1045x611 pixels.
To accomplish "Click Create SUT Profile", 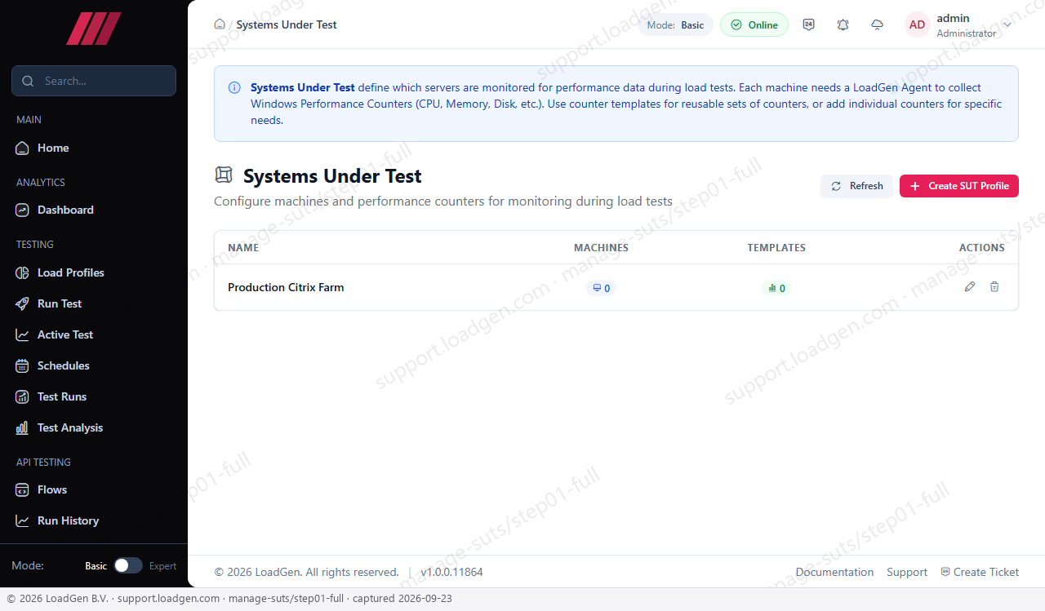I will 959,186.
